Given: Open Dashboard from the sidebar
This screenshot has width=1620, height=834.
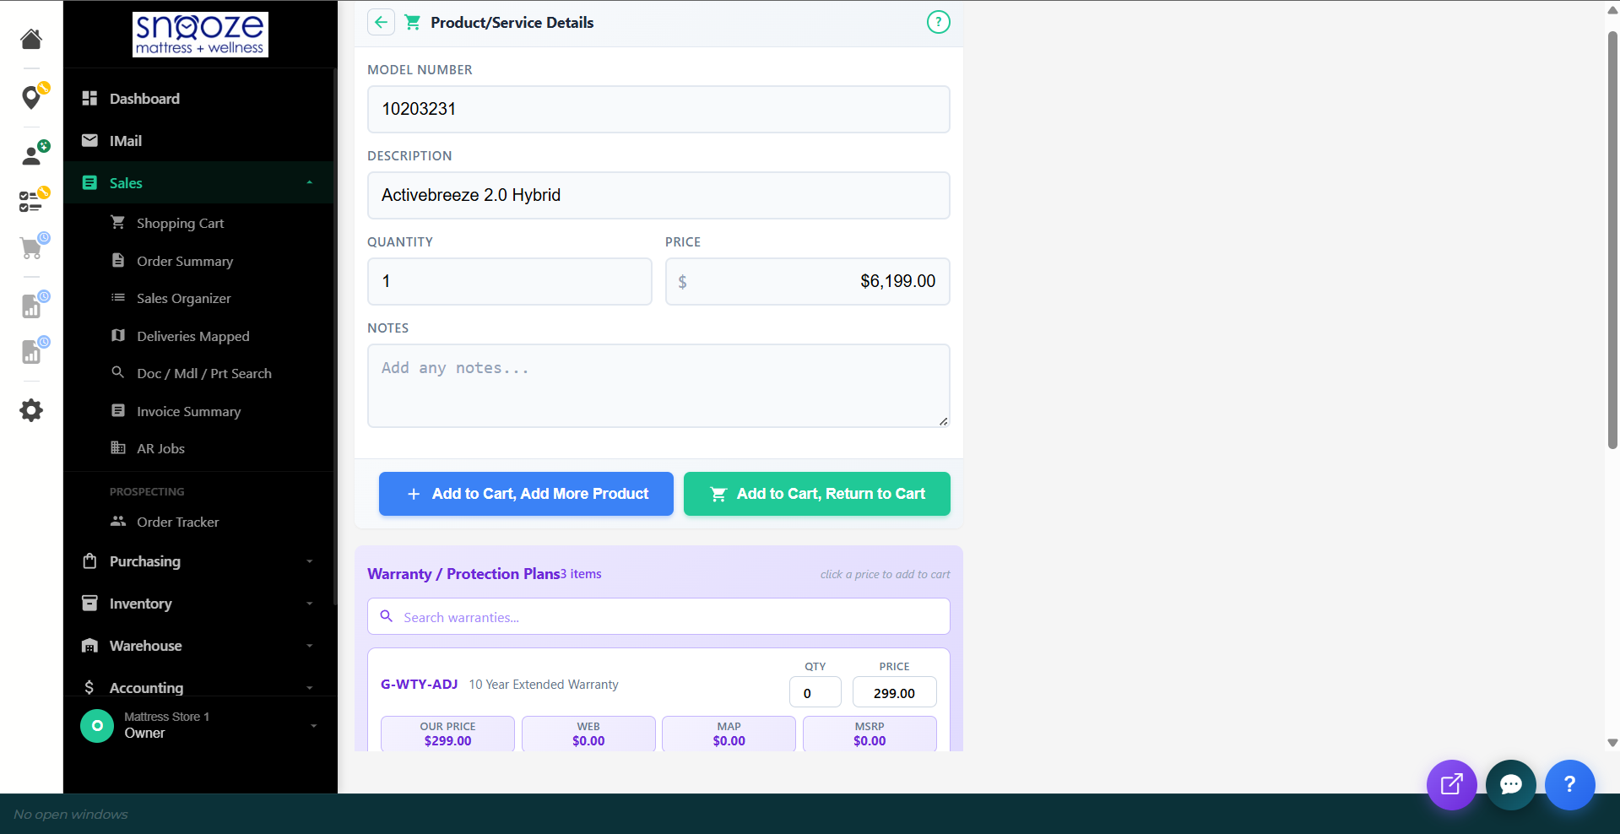Looking at the screenshot, I should (x=198, y=99).
